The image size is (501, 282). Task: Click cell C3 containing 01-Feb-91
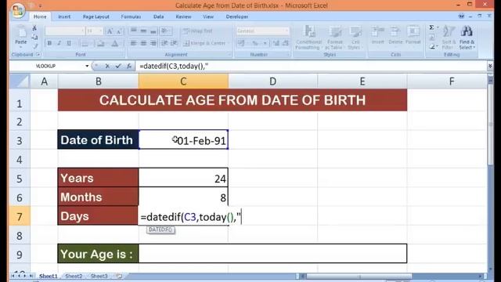click(x=183, y=139)
